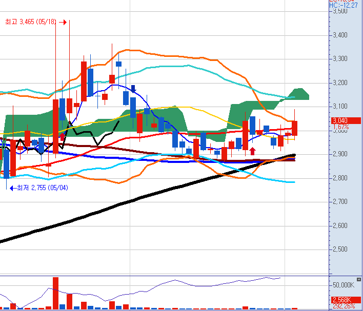Click the current price tag 3,040
Viewport: 363px width, 311px height.
point(346,120)
